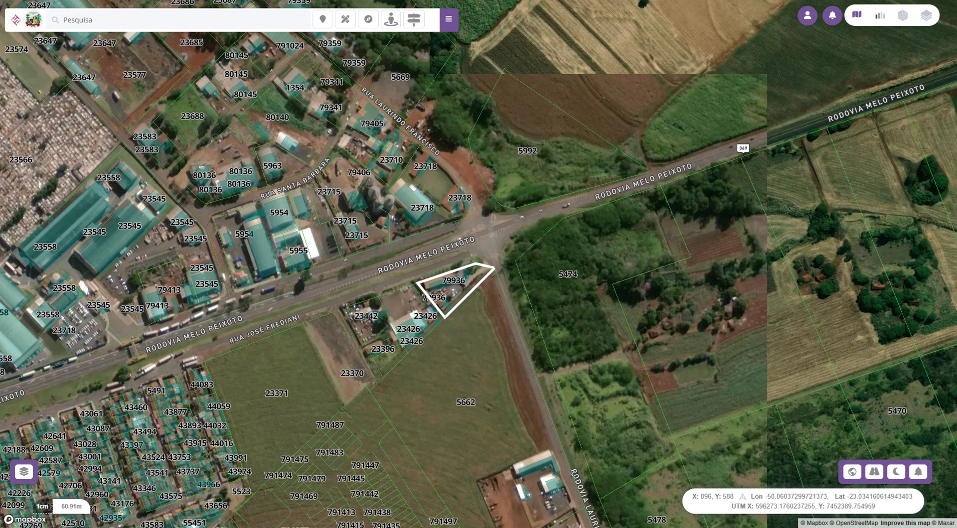This screenshot has height=528, width=957.
Task: Open the user profile button
Action: coord(807,15)
